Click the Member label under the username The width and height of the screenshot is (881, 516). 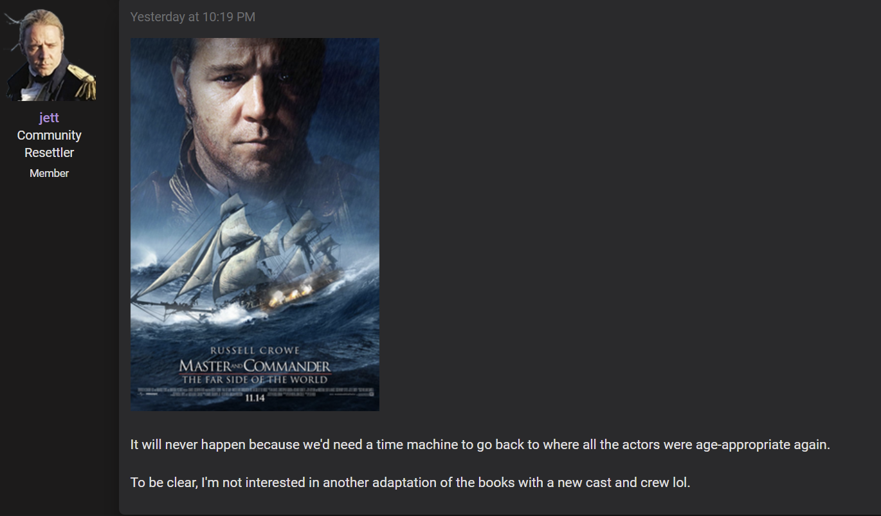(x=49, y=173)
